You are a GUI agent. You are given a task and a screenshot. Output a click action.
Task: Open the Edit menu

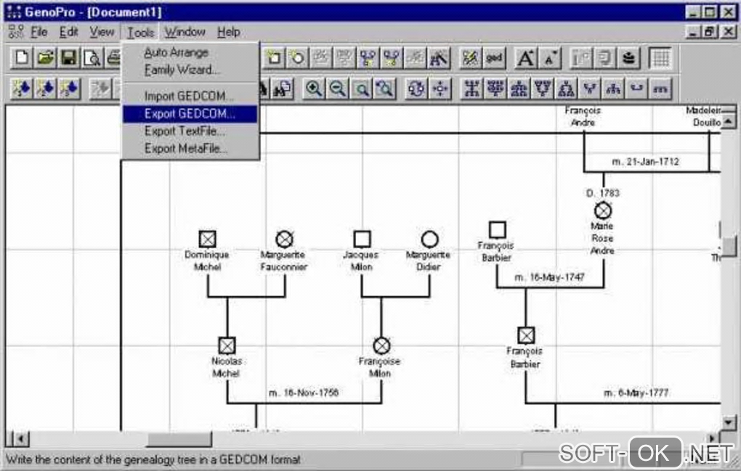(x=68, y=32)
